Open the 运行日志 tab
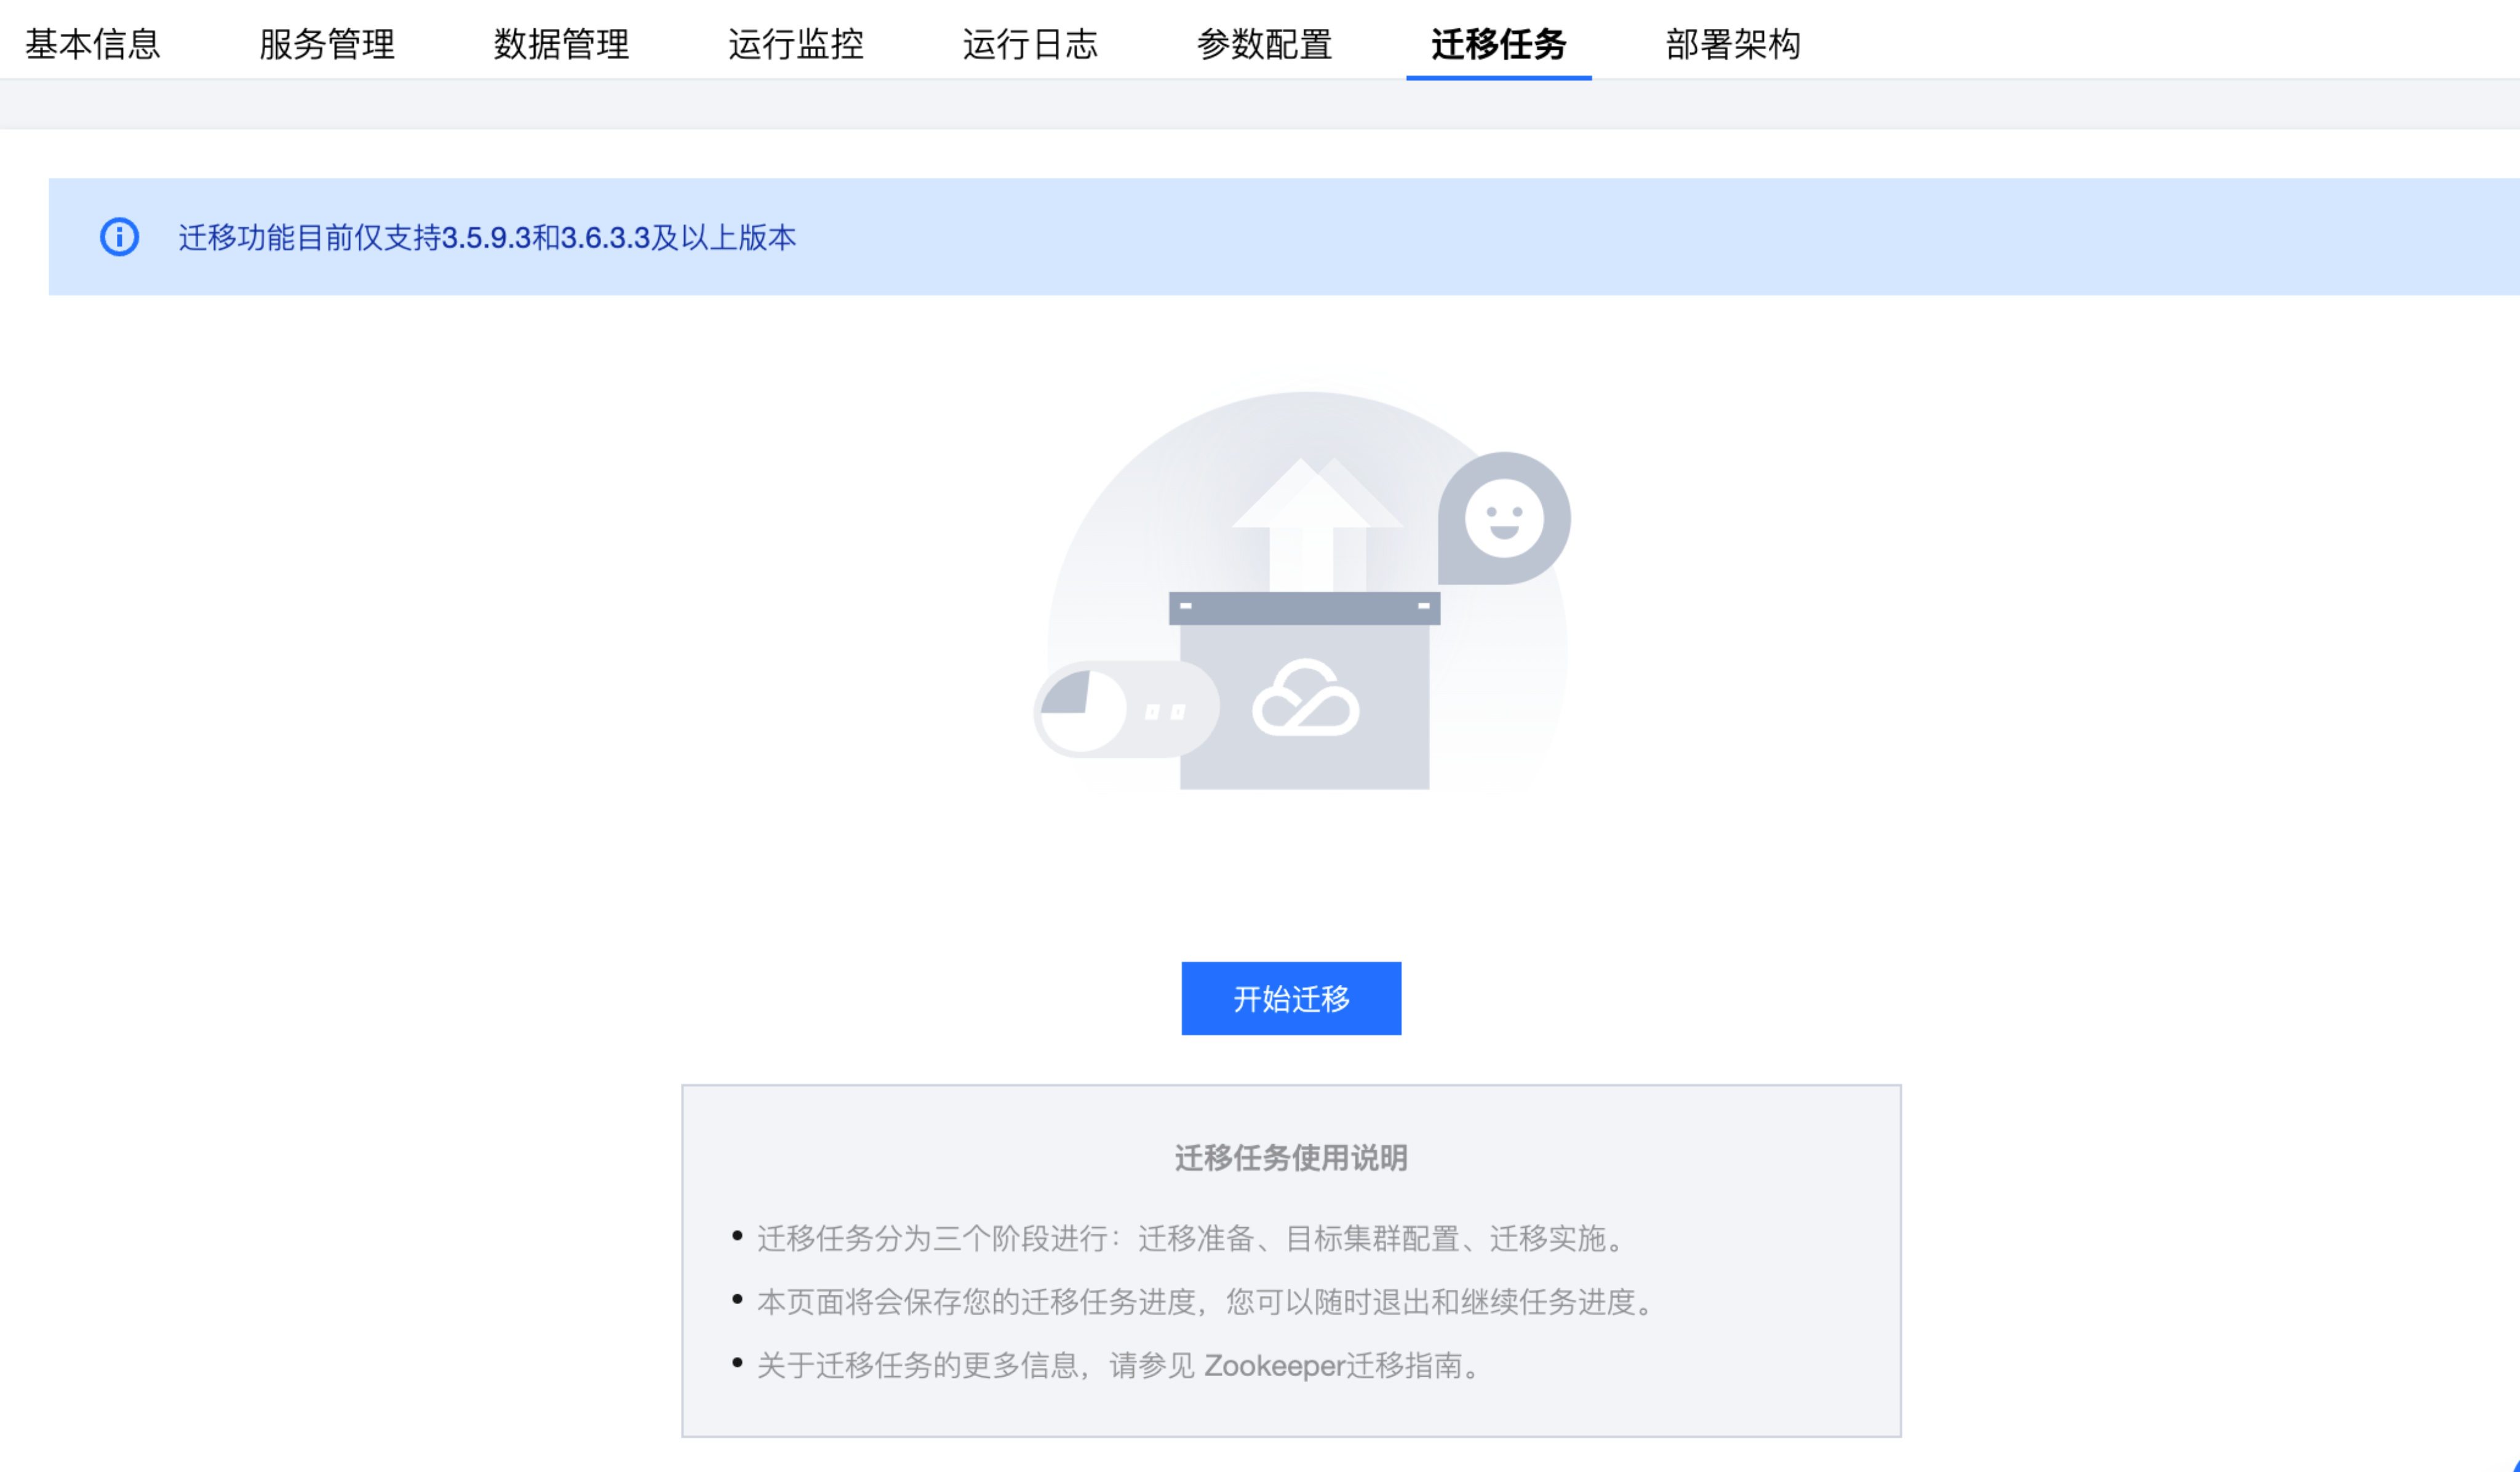Image resolution: width=2520 pixels, height=1472 pixels. click(1030, 44)
